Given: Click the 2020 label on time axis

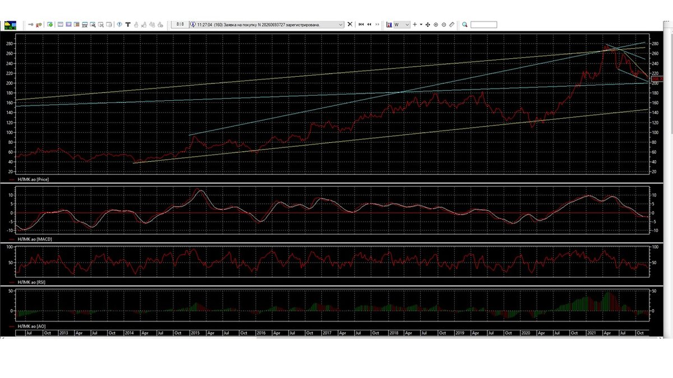Looking at the screenshot, I should click(x=526, y=333).
